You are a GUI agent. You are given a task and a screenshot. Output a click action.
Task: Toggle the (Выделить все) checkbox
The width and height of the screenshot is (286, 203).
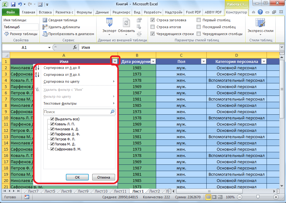52,119
